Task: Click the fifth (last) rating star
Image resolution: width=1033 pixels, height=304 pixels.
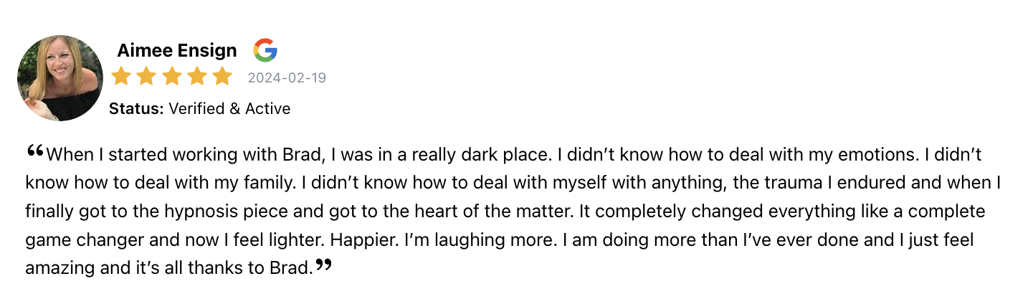Action: pyautogui.click(x=222, y=76)
